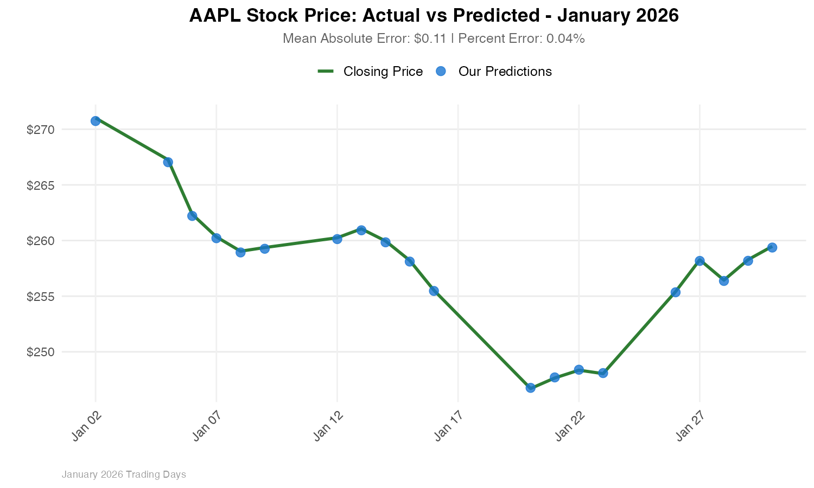Screen dimensions: 814x488
Task: Click the prediction dot at Jan 07
Action: tap(217, 238)
